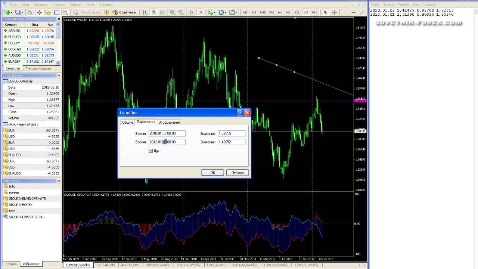Select the trendline drawing tool
Viewport: 478px width, 269px height.
[363, 12]
